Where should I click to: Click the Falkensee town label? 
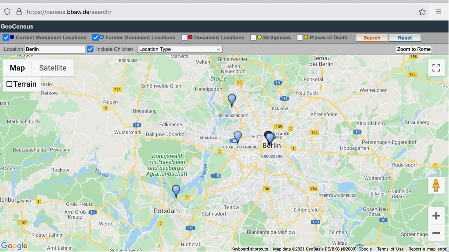[x=171, y=124]
